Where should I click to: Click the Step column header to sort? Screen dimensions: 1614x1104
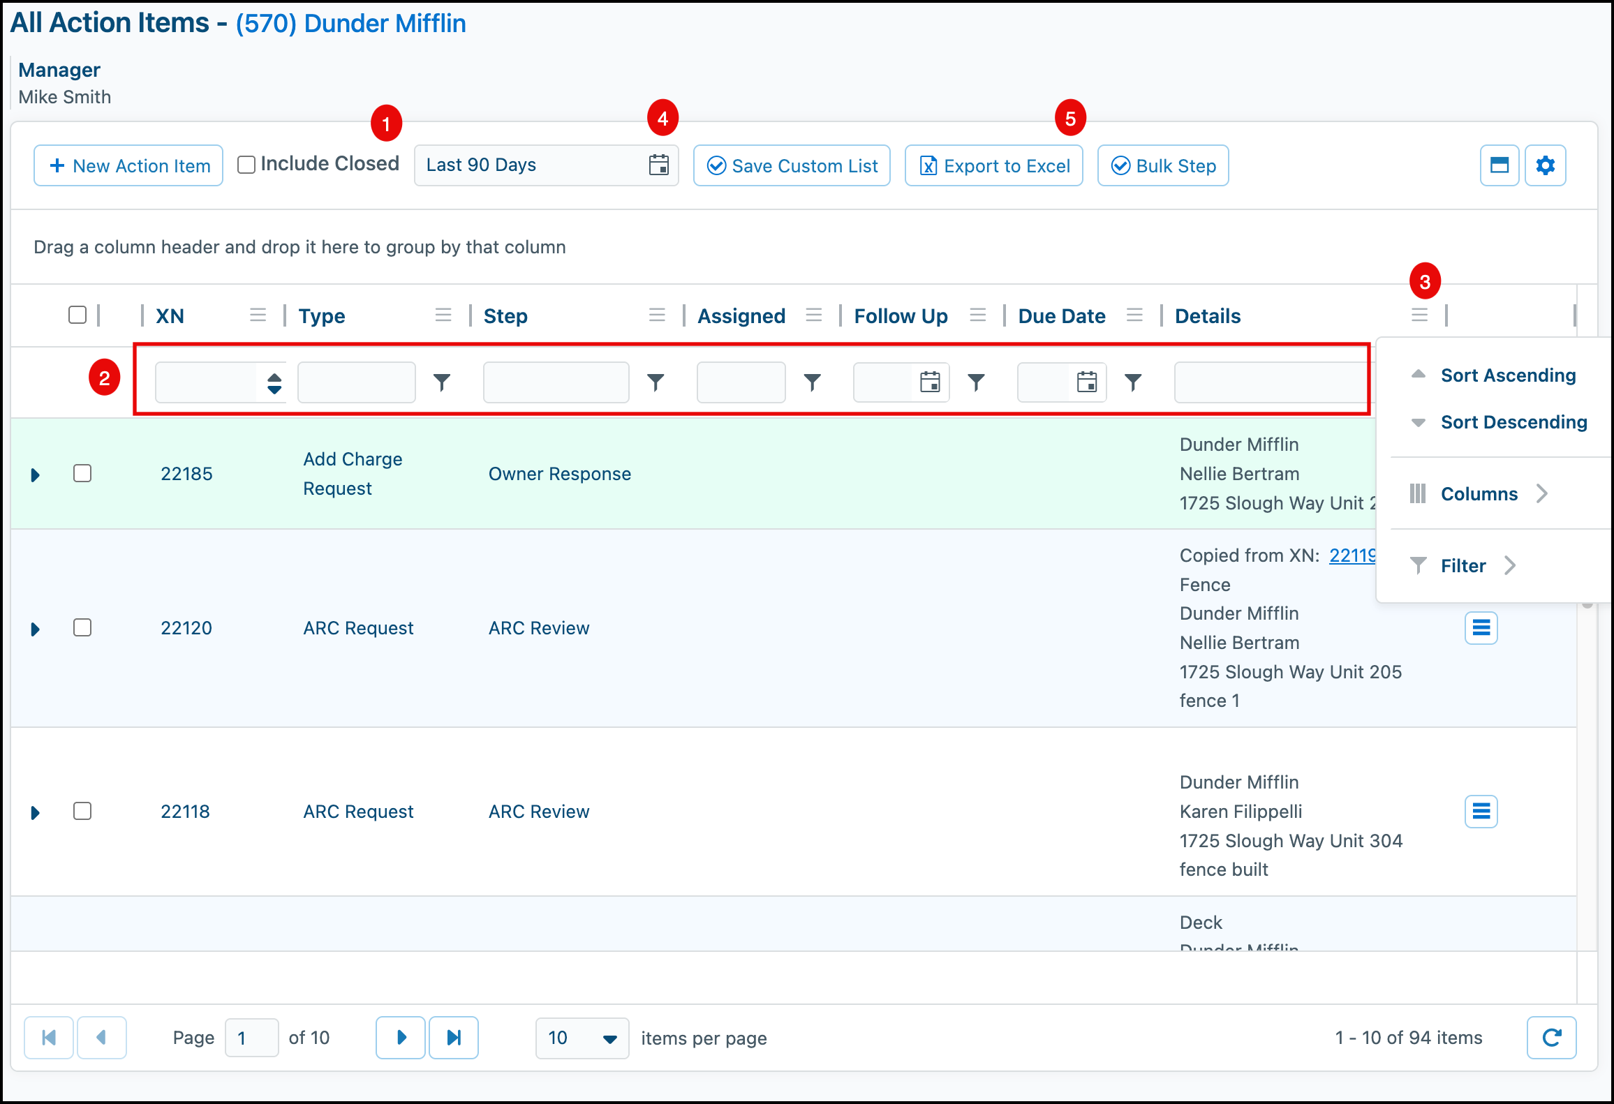point(505,316)
